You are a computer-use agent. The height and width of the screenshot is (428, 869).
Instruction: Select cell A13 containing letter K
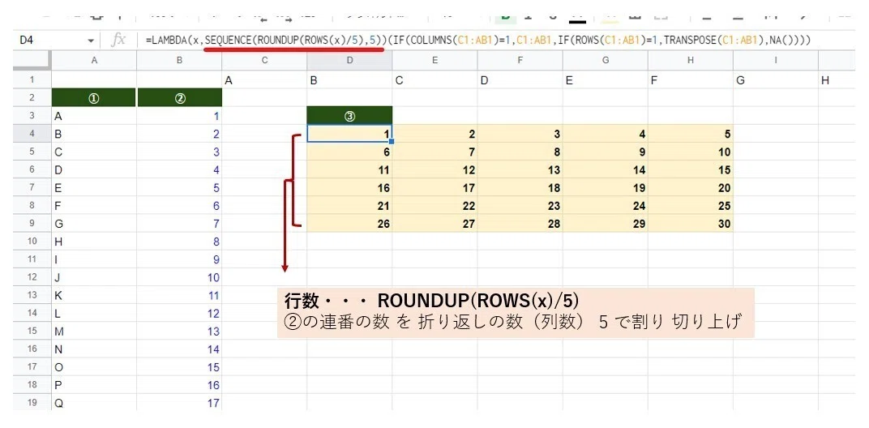(94, 296)
